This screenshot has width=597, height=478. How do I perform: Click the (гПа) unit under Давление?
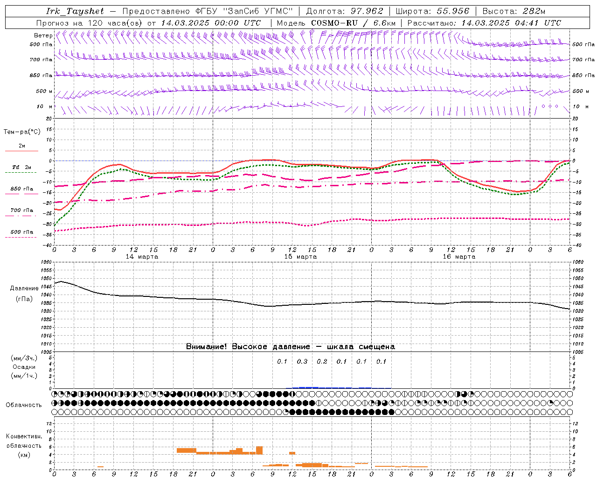tap(24, 299)
